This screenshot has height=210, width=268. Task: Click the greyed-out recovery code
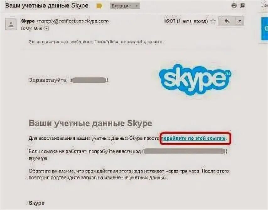click(x=185, y=152)
